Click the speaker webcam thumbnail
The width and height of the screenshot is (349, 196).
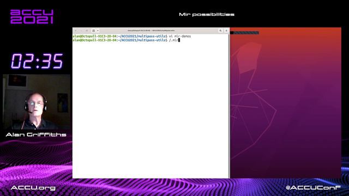coord(37,102)
